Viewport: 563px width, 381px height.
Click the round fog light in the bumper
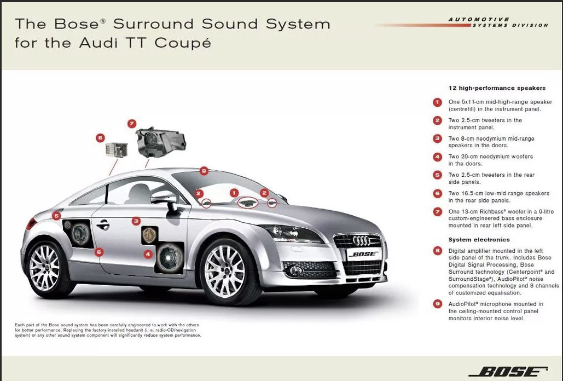[x=296, y=270]
